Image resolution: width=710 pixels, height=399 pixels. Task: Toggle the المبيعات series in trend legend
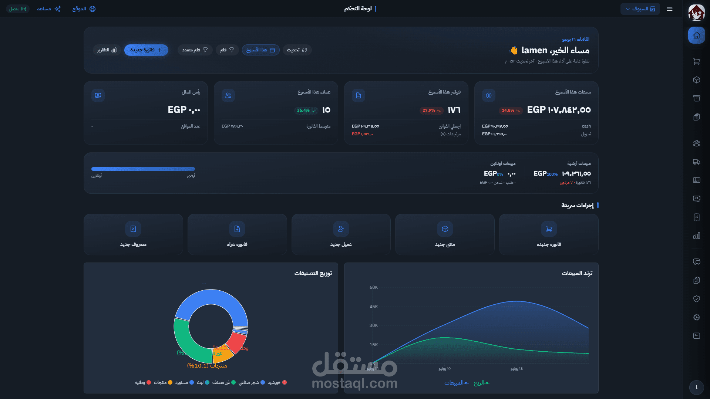457,383
